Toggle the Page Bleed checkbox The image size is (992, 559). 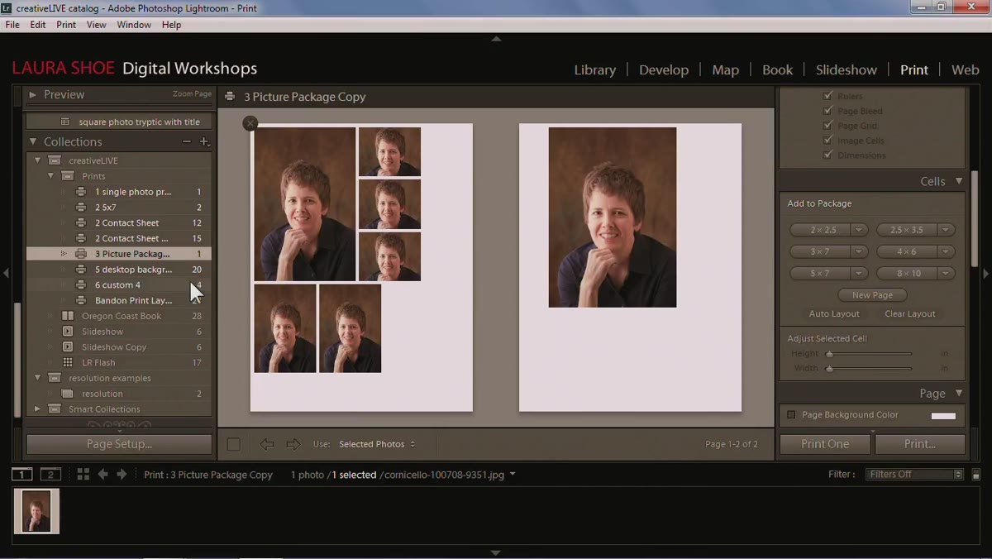coord(827,111)
